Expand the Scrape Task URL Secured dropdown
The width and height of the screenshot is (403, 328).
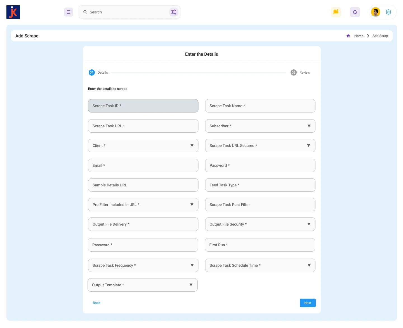(260, 146)
